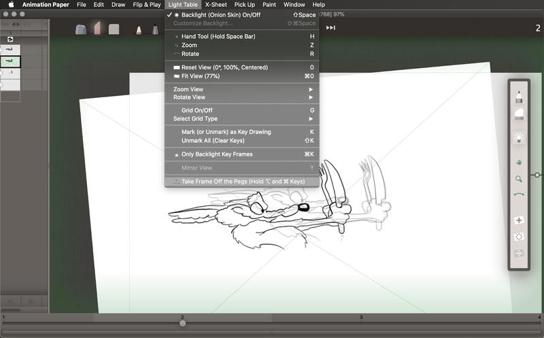This screenshot has width=544, height=338.
Task: Click Mark (or Unmark) as Key Drawing
Action: [x=226, y=132]
